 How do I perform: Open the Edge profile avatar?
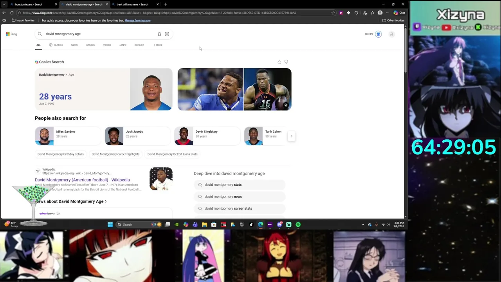(380, 13)
